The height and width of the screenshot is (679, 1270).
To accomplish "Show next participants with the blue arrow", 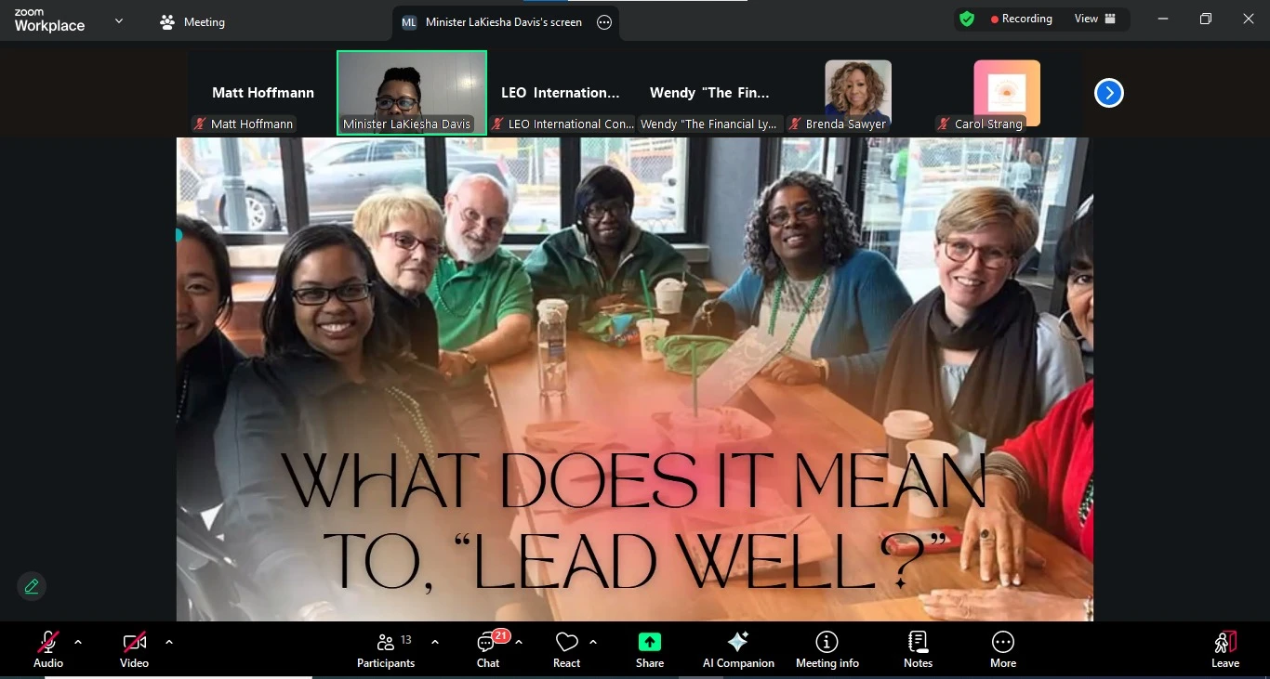I will point(1108,93).
